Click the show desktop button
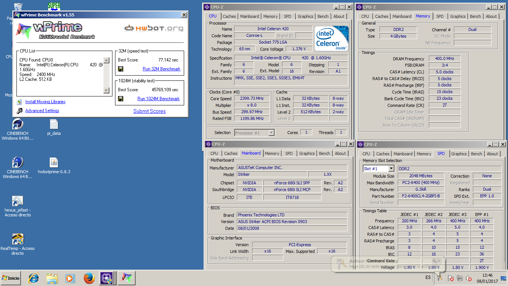508x286 pixels. point(504,278)
